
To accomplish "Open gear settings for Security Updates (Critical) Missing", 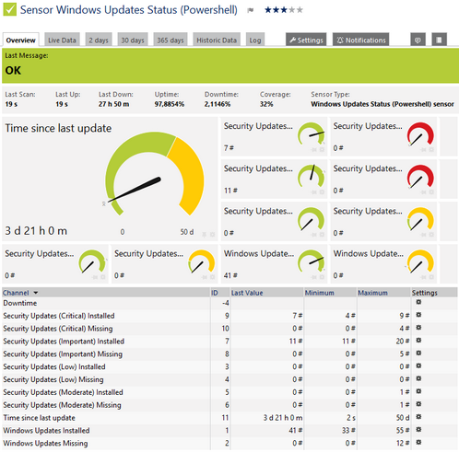I will click(418, 328).
